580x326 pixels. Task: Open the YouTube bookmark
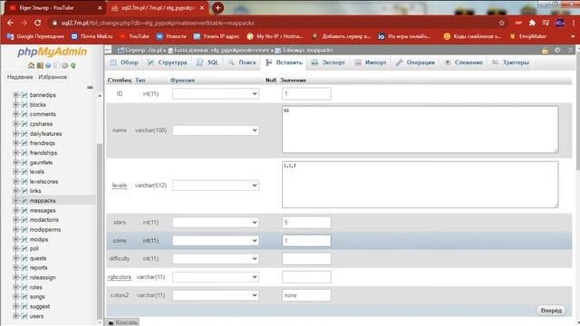tap(135, 36)
